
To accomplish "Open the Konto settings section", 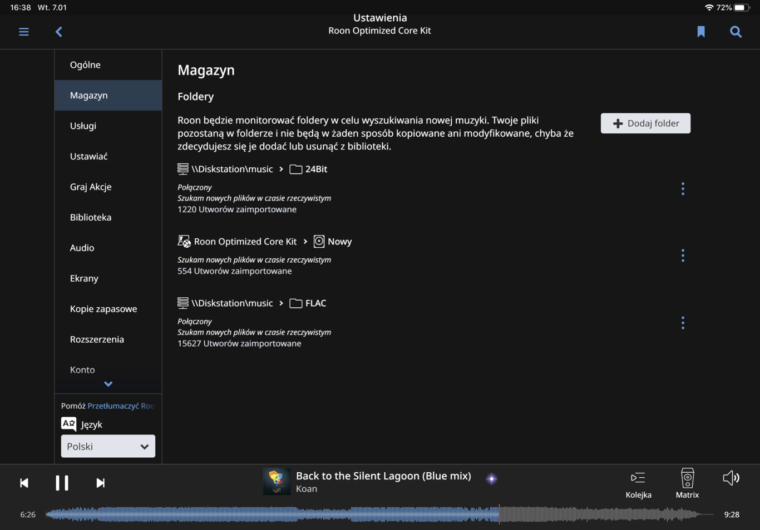I will [108, 370].
